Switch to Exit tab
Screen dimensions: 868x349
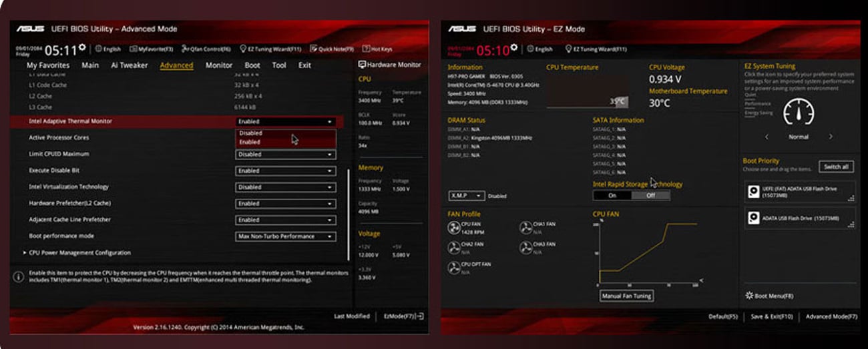pos(304,65)
